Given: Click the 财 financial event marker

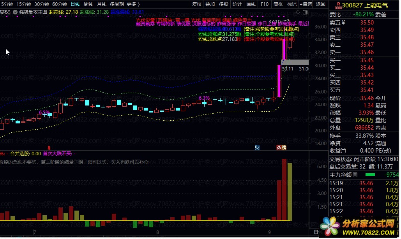Looking at the screenshot, I should click(x=257, y=148).
